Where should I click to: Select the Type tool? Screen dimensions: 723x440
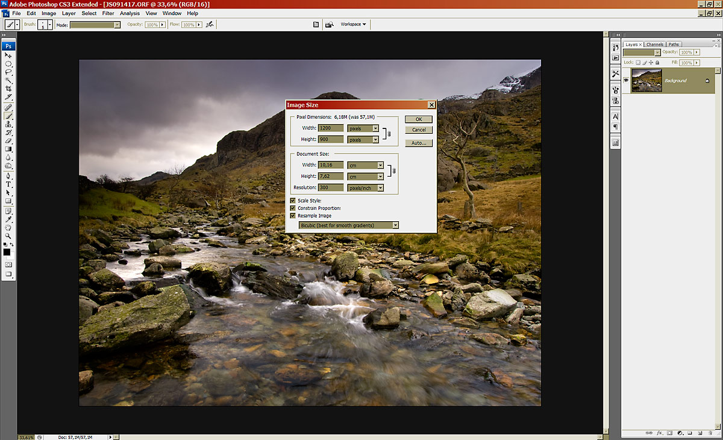point(8,184)
